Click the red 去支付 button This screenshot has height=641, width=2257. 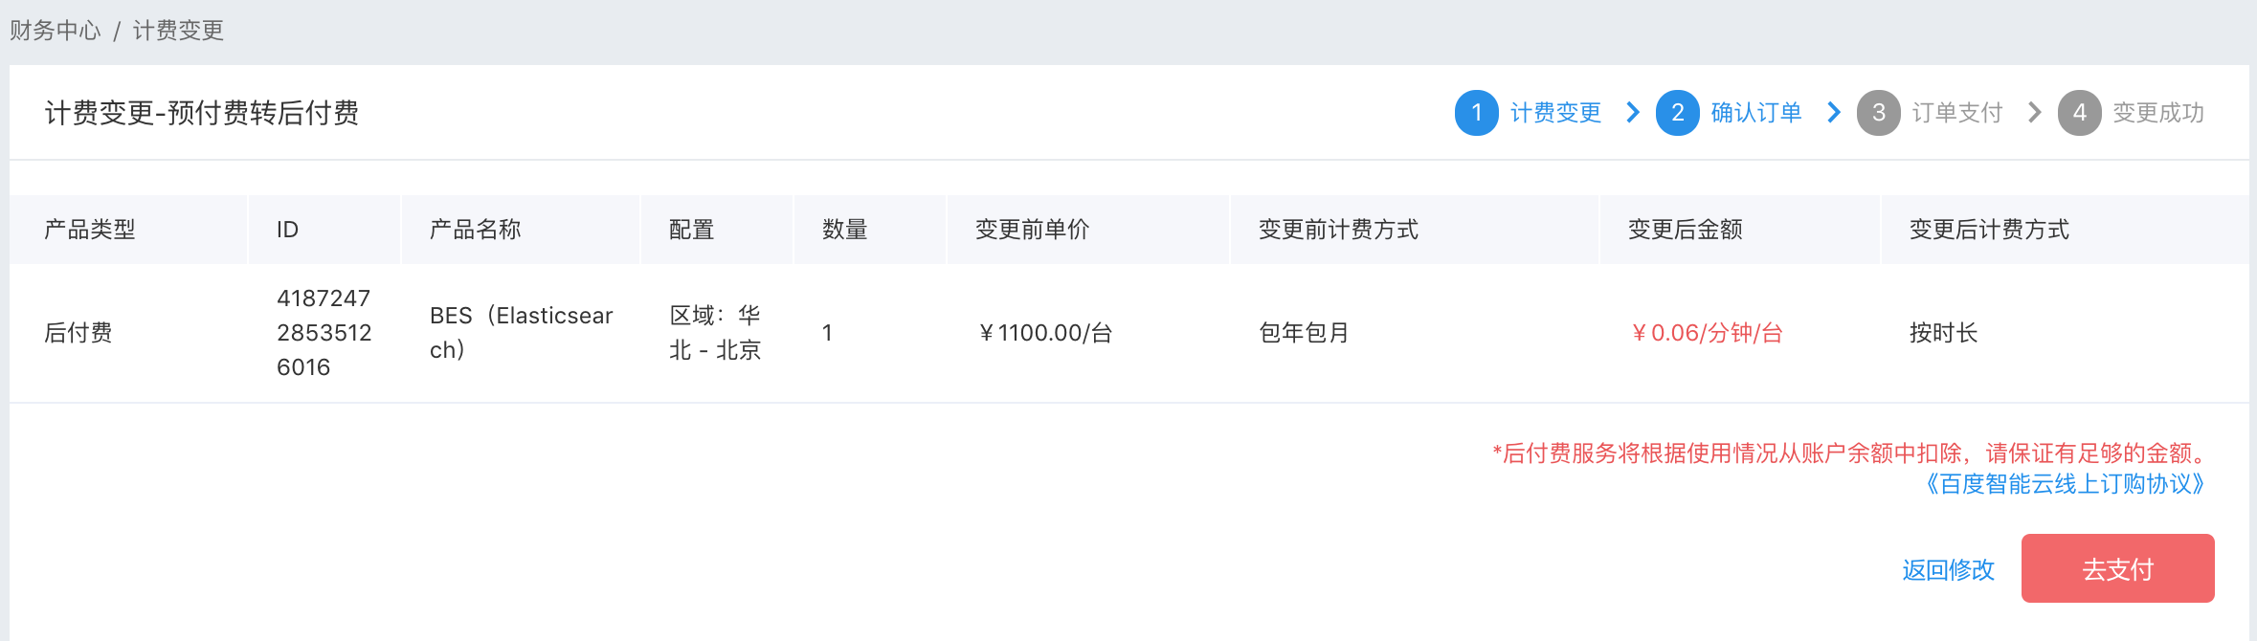click(2117, 568)
